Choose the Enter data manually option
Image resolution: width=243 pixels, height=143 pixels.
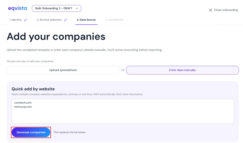(x=183, y=70)
